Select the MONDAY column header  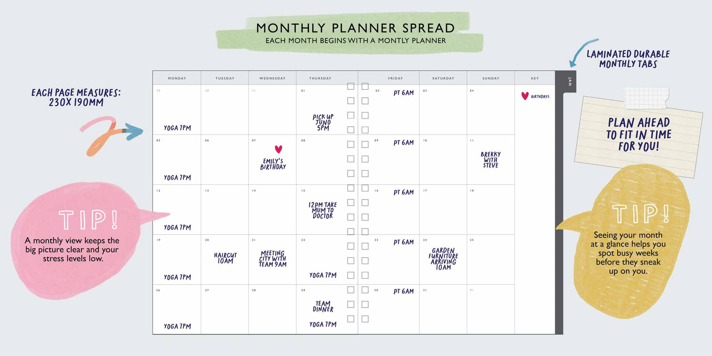(177, 78)
